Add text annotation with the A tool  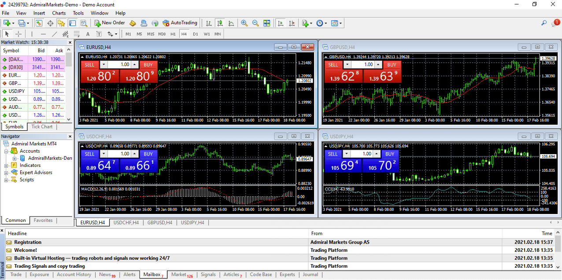(x=88, y=33)
